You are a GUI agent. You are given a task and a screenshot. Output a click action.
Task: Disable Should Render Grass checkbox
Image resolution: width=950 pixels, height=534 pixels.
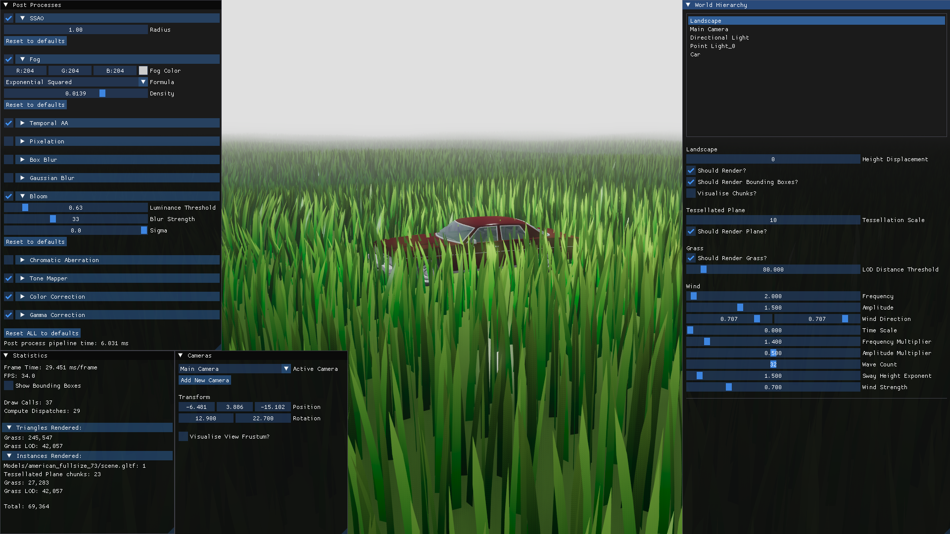tap(691, 258)
